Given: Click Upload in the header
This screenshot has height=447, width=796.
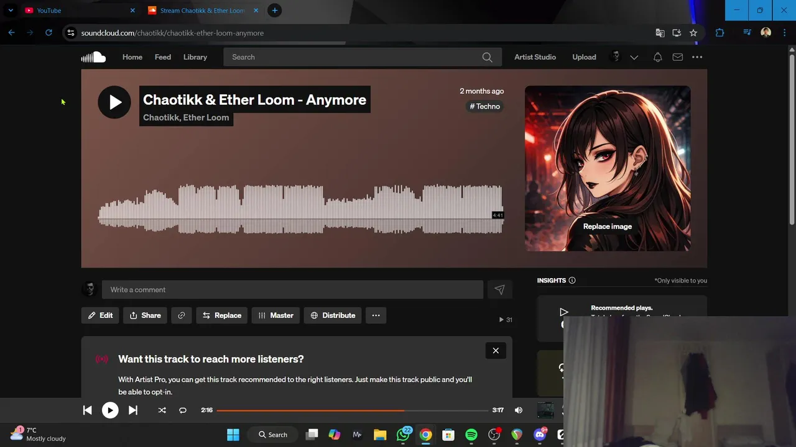Looking at the screenshot, I should (584, 57).
